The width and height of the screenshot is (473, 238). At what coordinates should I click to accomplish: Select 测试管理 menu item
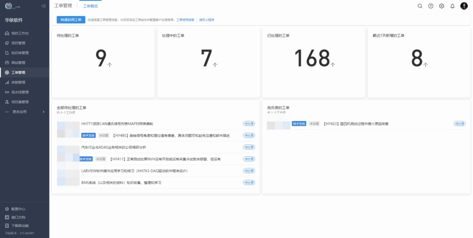coord(18,63)
